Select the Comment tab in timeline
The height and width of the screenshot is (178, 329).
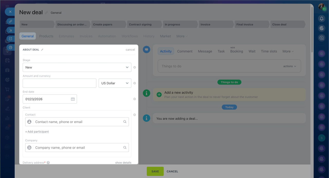click(185, 51)
